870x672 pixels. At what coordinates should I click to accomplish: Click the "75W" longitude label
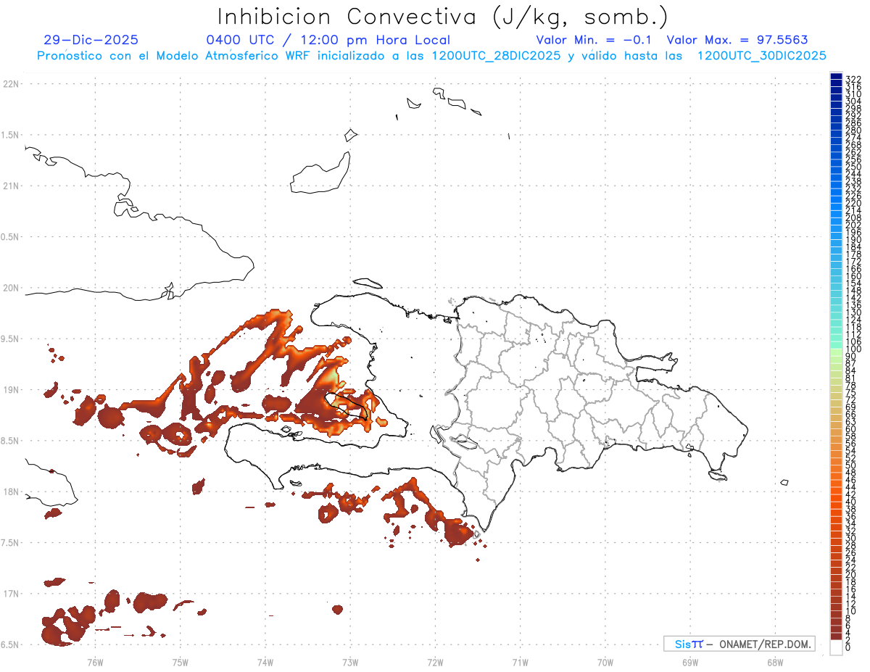180,662
